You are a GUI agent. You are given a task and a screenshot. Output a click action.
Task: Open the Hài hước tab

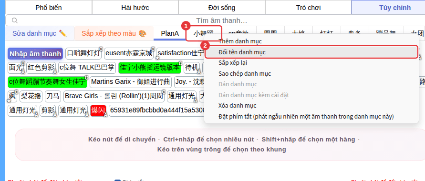[135, 8]
